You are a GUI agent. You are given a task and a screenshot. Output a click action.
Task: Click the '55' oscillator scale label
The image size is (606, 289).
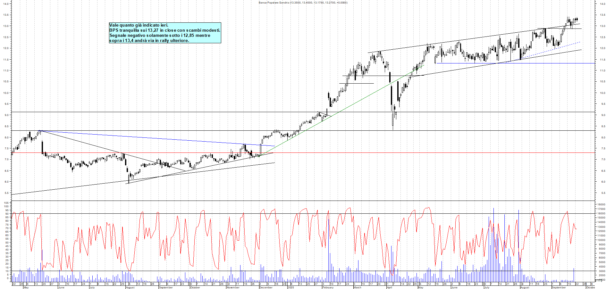point(6,239)
